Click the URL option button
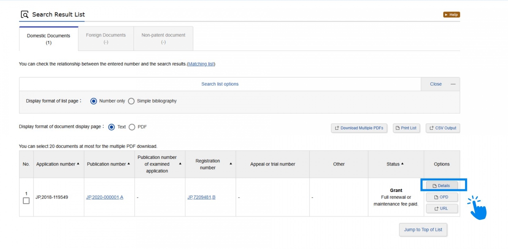This screenshot has height=249, width=508. (x=441, y=208)
